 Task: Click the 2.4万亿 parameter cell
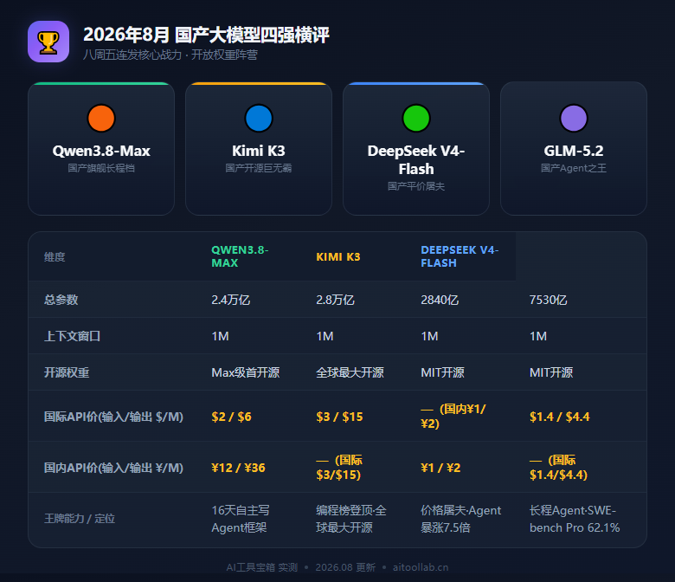point(231,300)
